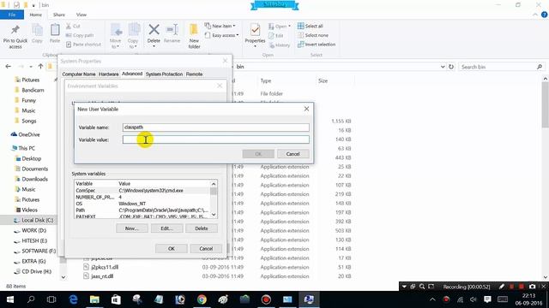This screenshot has height=308, width=549.
Task: Click Cancel in Environment Variables dialog
Action: pos(206,249)
